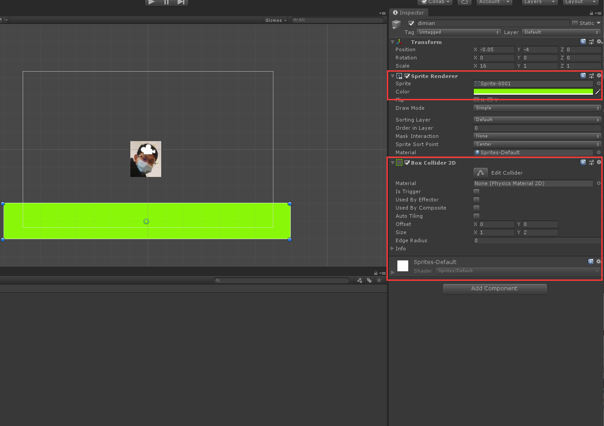The height and width of the screenshot is (426, 604).
Task: Expand the Sprites-Default material foldout
Action: coord(392,272)
